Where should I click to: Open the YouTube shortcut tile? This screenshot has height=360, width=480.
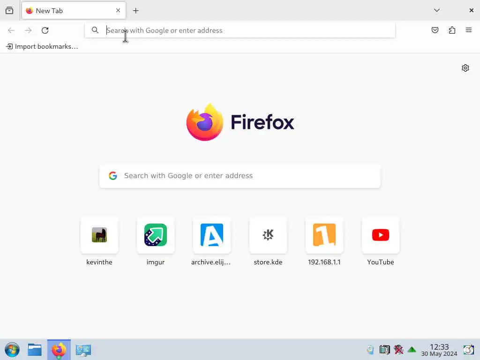(x=381, y=235)
